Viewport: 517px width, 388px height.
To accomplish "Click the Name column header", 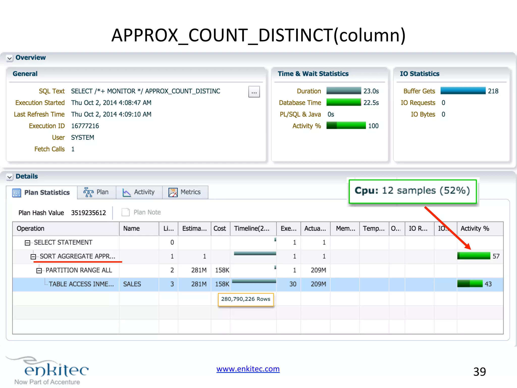I will [x=139, y=229].
